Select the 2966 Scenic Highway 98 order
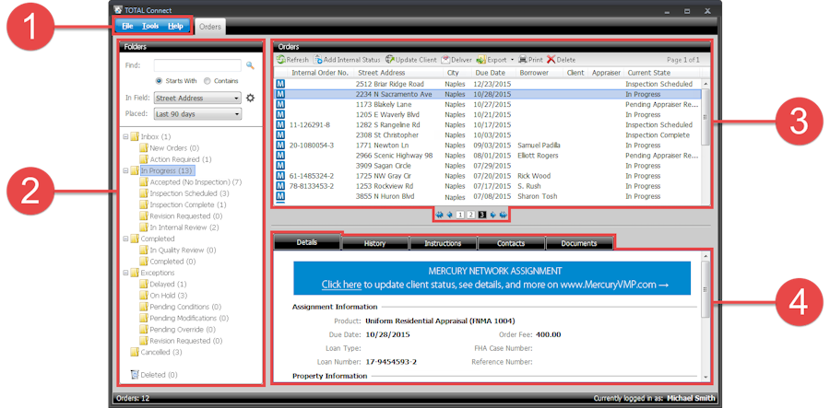This screenshot has height=408, width=830. [x=488, y=156]
